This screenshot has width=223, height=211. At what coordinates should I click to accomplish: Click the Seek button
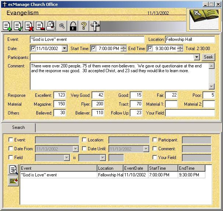tap(208, 57)
